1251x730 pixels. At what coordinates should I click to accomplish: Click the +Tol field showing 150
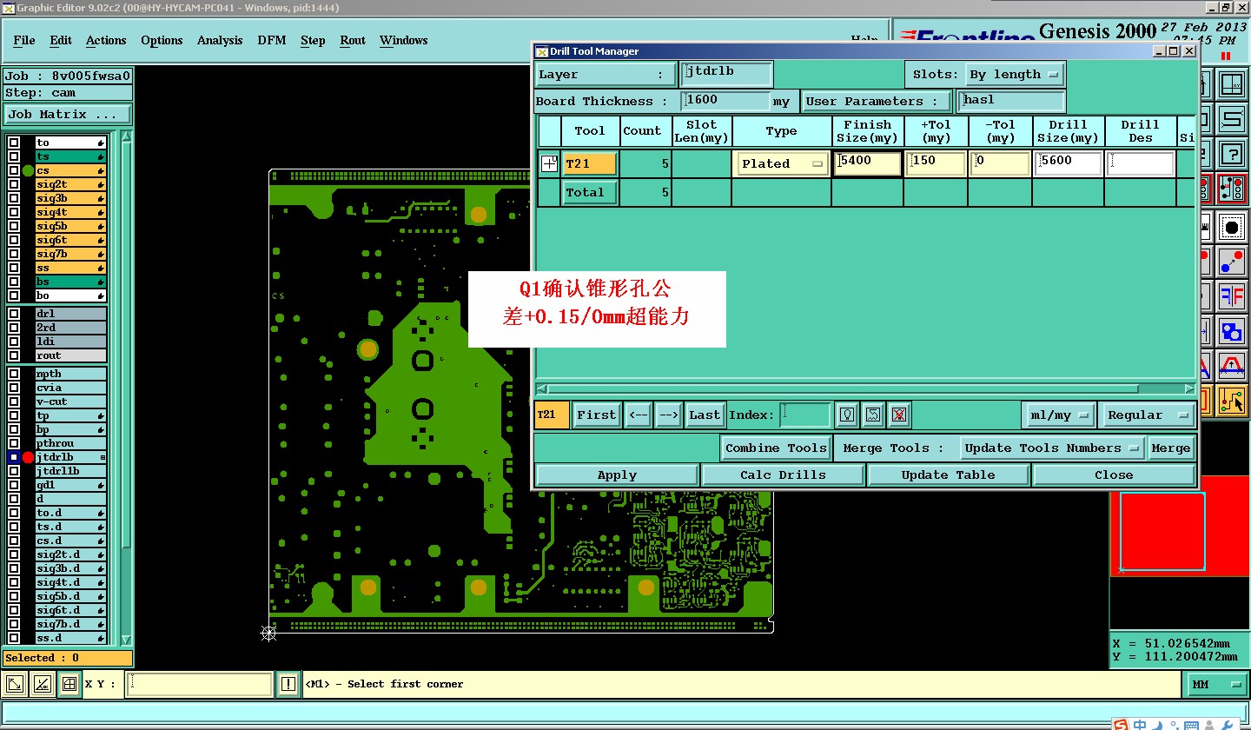tap(936, 163)
